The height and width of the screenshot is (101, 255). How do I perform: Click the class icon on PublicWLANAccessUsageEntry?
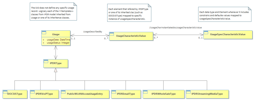63,92
